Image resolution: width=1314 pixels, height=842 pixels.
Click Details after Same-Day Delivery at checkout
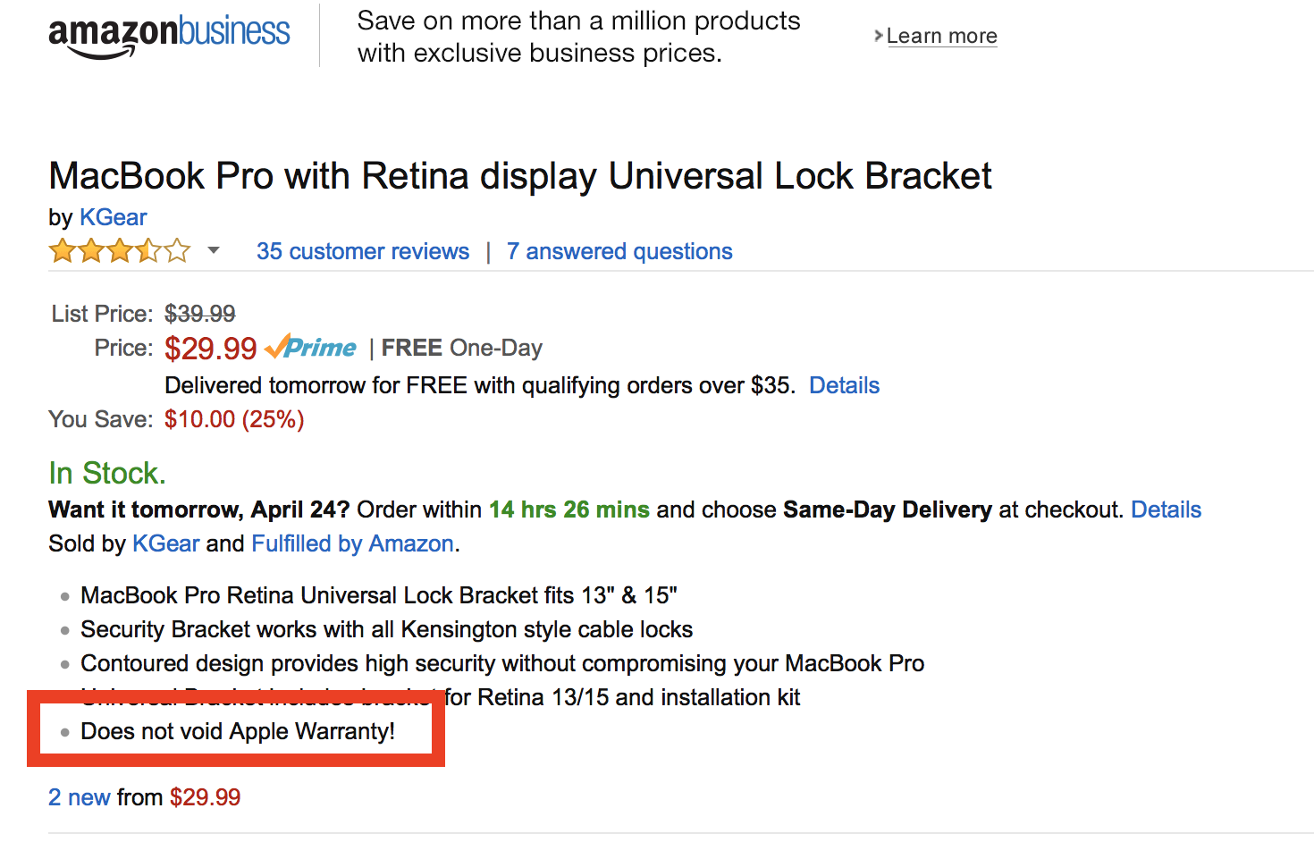[1167, 509]
